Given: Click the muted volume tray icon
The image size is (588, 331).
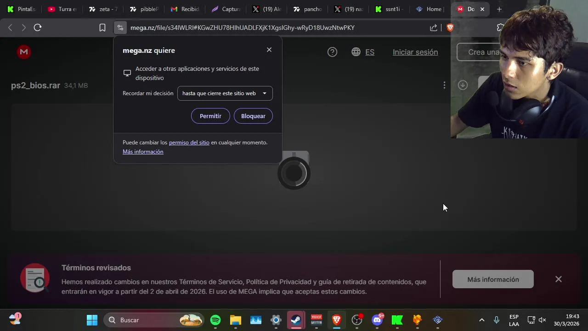Looking at the screenshot, I should pos(543,320).
